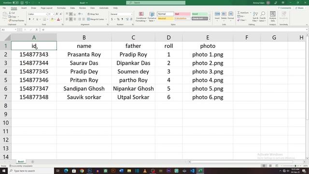Toggle Wrap Text
Image resolution: width=309 pixels, height=174 pixels.
[93, 14]
